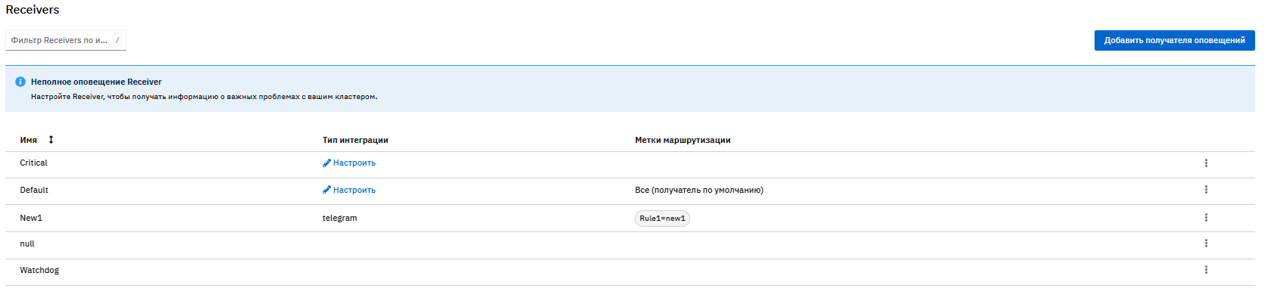Image resolution: width=1265 pixels, height=307 pixels.
Task: Open kebab menu for null receiver
Action: click(x=1206, y=243)
